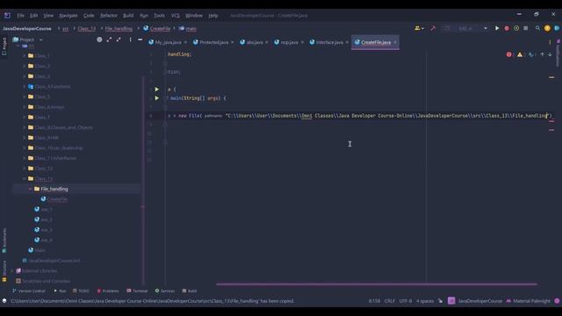
Task: Run the current configuration with the play icon
Action: pos(497,28)
